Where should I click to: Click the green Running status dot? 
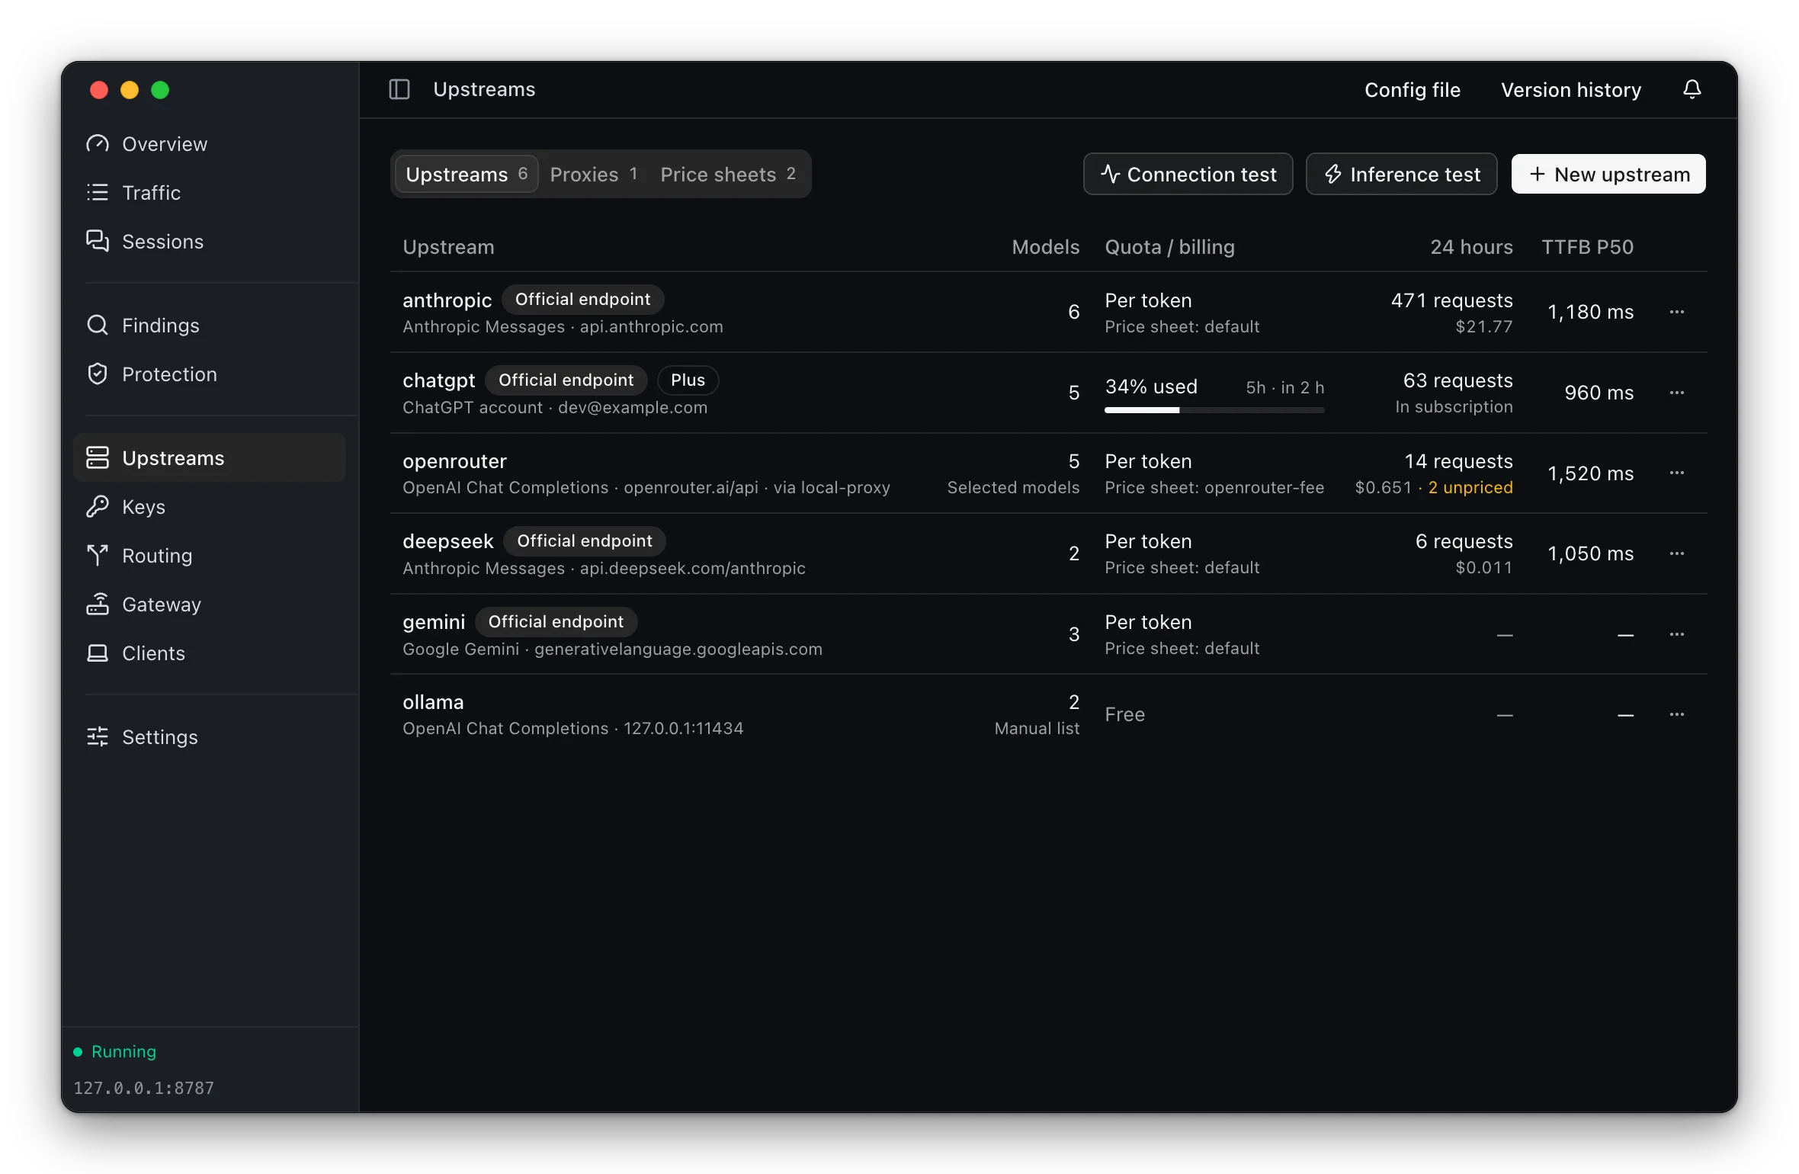pyautogui.click(x=78, y=1052)
